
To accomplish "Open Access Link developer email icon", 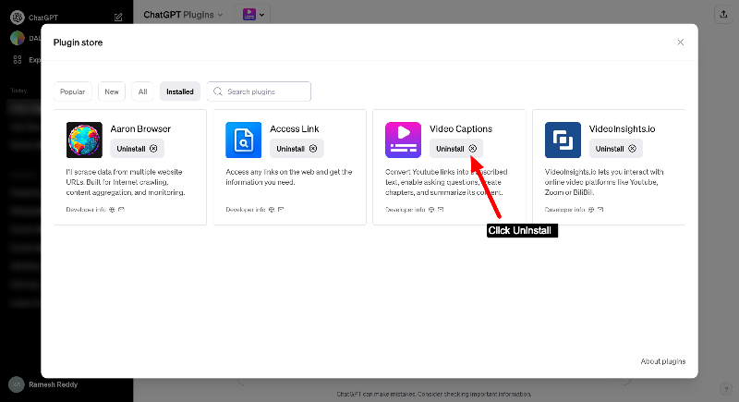I will point(281,210).
